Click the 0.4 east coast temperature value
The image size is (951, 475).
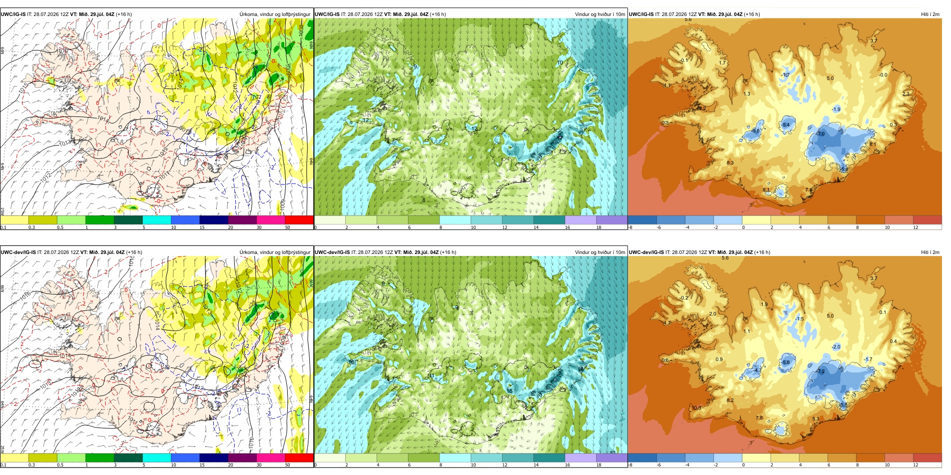click(893, 341)
